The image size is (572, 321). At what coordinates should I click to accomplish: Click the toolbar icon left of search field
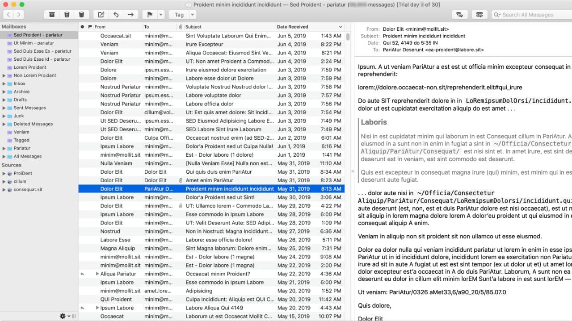(479, 15)
